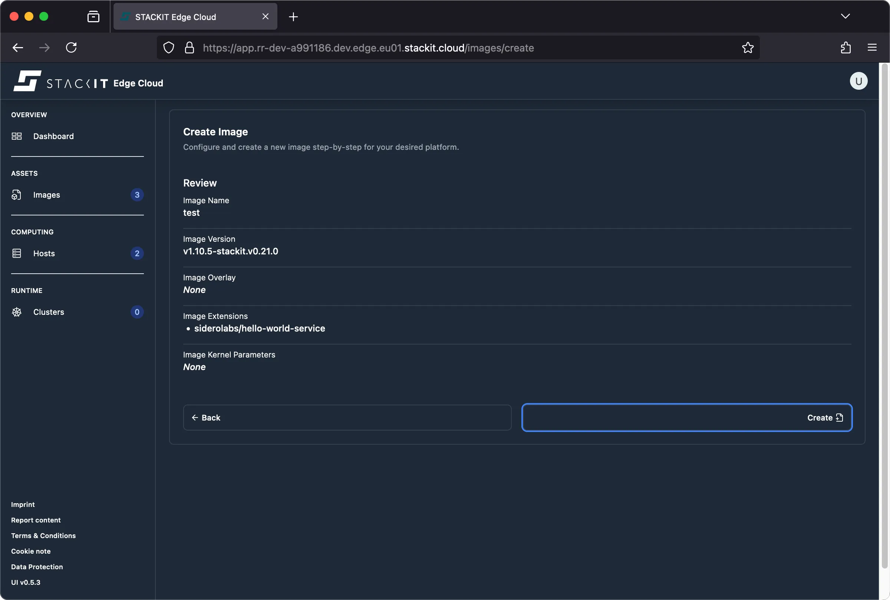Navigate back with the browser back arrow

[x=17, y=47]
